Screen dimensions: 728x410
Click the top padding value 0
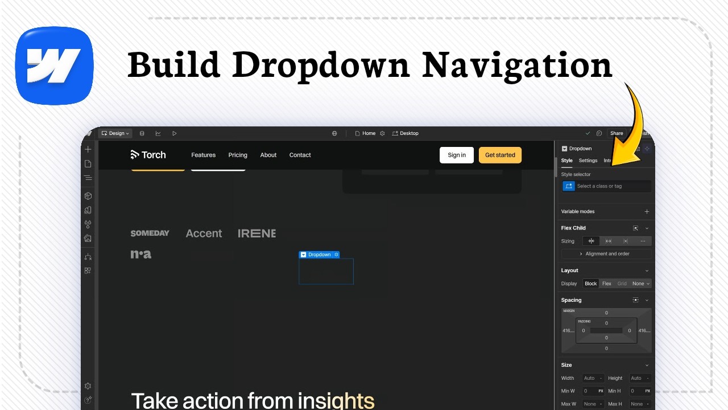click(606, 323)
